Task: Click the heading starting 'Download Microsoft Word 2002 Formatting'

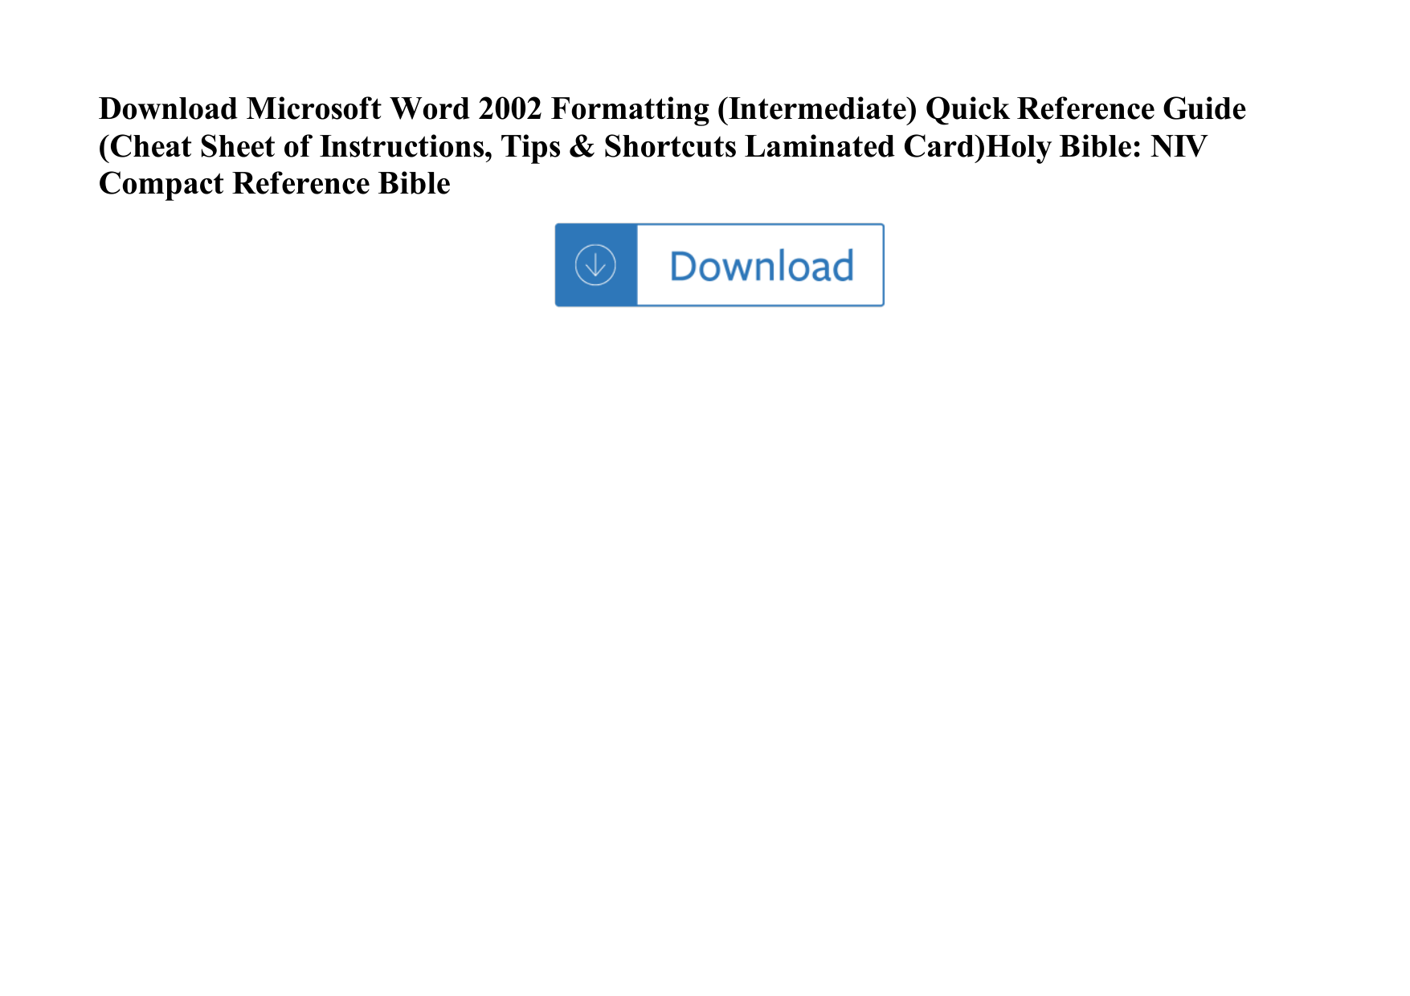Action: [672, 146]
